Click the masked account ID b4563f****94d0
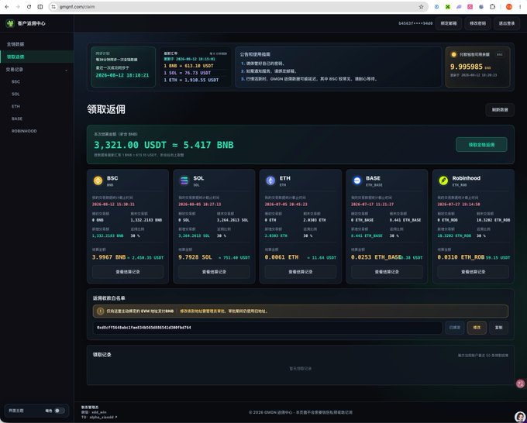Screen dimensions: 527x423 pyautogui.click(x=415, y=23)
